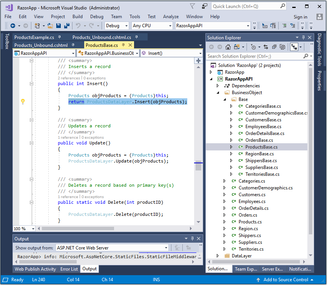Click the Redo arrow in toolbar
Viewport: 327px width, 285px height.
91,26
